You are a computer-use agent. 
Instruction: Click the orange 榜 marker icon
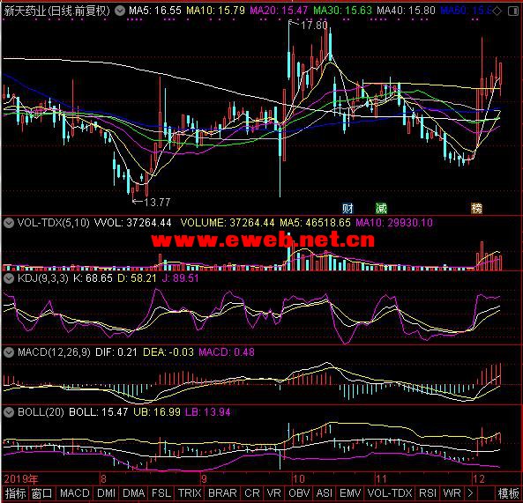tap(476, 209)
